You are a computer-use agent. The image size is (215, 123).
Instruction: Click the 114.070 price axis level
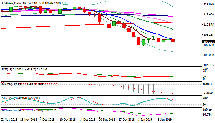(209, 4)
